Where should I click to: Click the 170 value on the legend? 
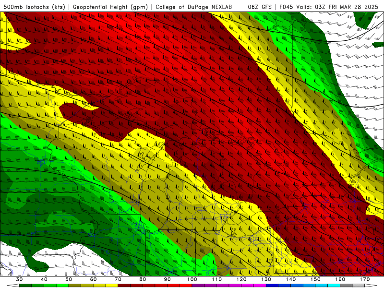[x=365, y=279]
